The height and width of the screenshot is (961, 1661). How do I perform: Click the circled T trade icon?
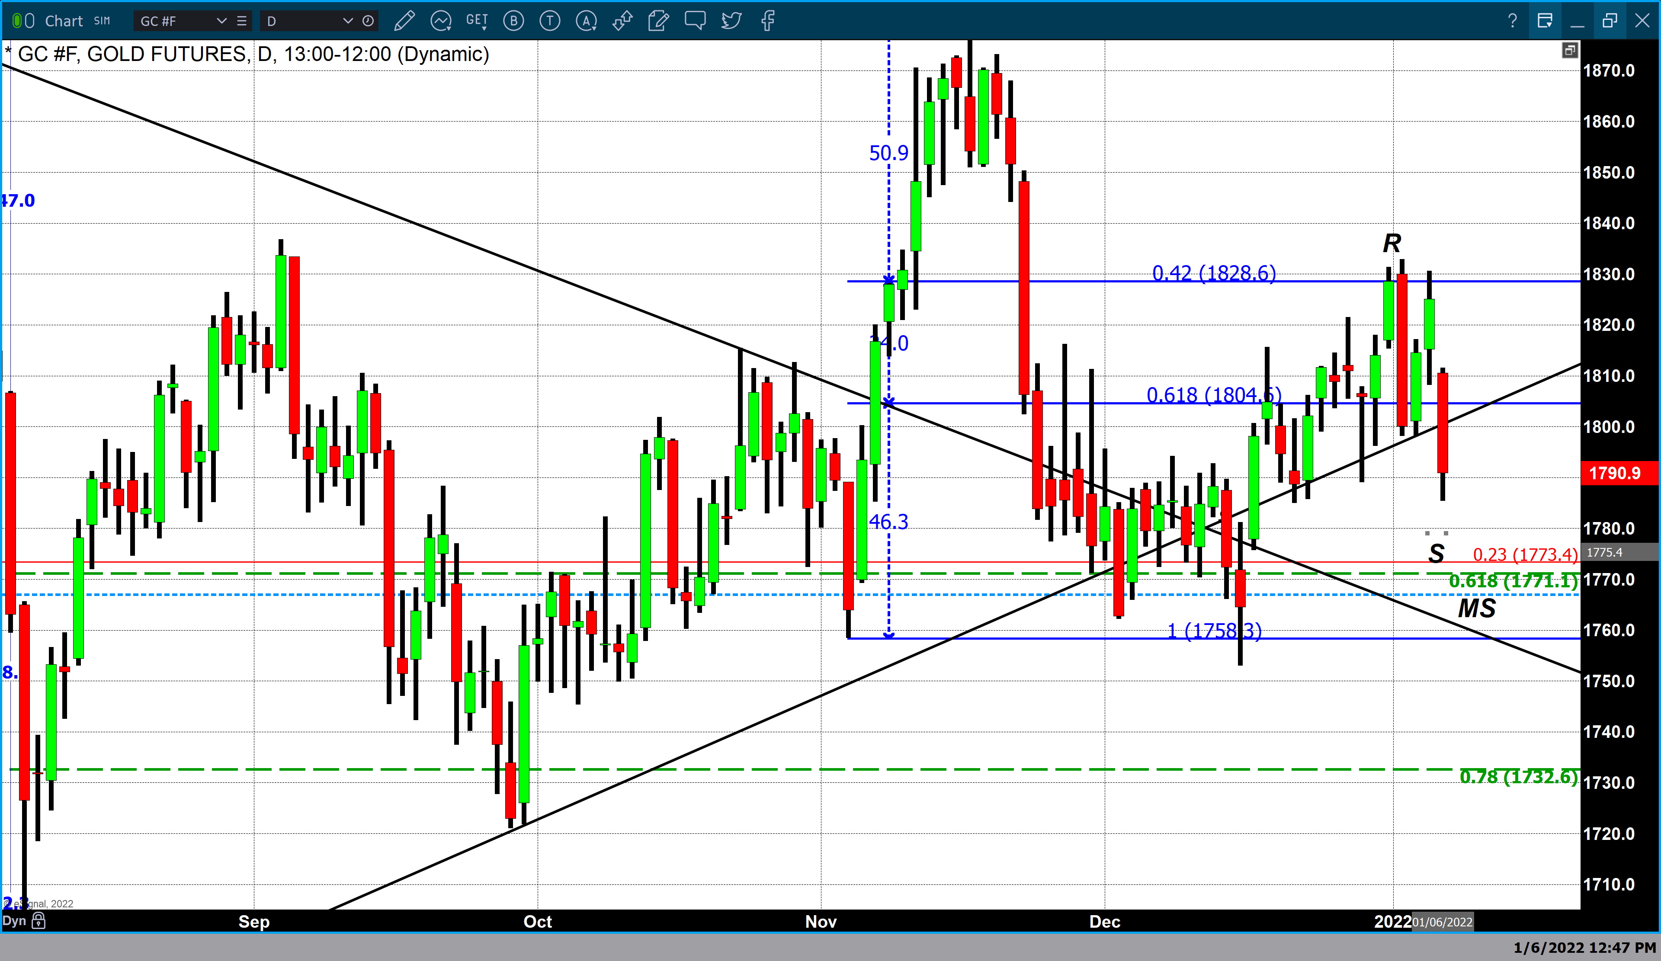(x=550, y=21)
